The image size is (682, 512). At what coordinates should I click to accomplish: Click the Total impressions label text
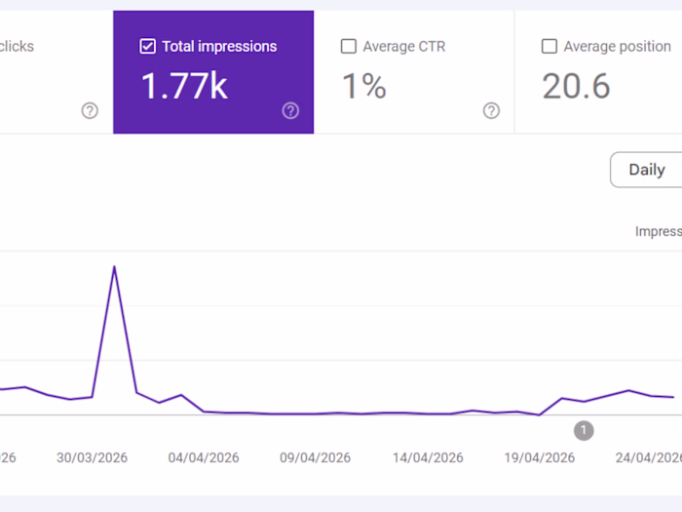coord(219,46)
